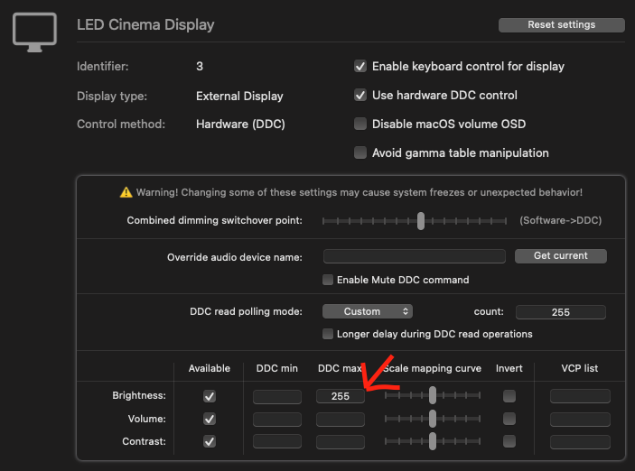The height and width of the screenshot is (471, 635).
Task: Click the Identifier value 3
Action: click(200, 67)
